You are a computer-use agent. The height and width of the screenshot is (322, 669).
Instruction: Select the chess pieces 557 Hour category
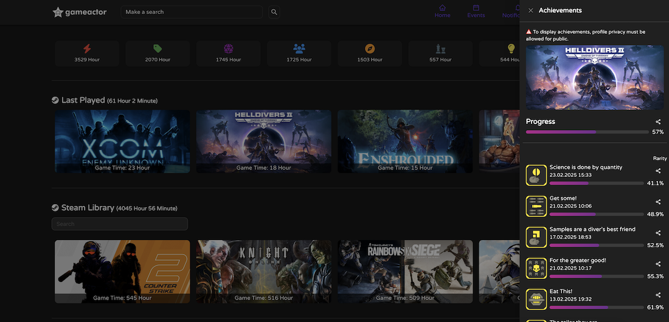pos(440,53)
